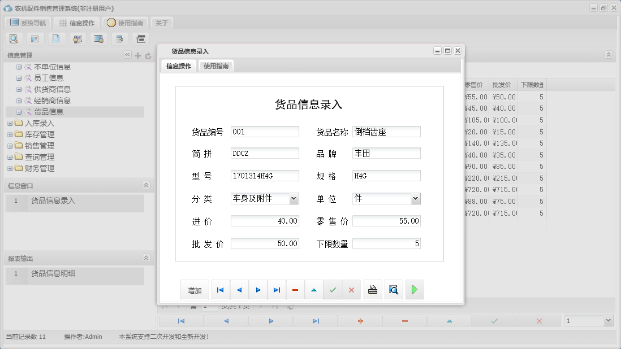The image size is (621, 349).
Task: Click the 增加 button
Action: coord(195,289)
